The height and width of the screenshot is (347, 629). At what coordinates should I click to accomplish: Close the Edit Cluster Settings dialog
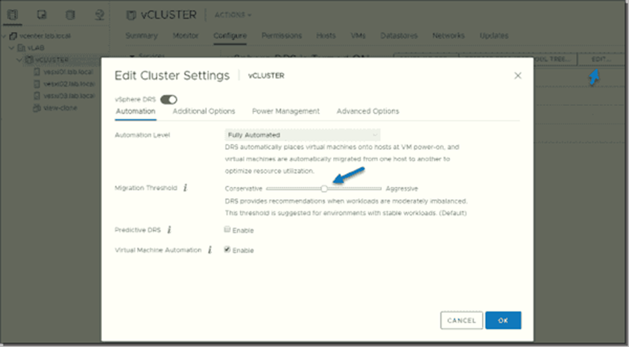tap(518, 76)
